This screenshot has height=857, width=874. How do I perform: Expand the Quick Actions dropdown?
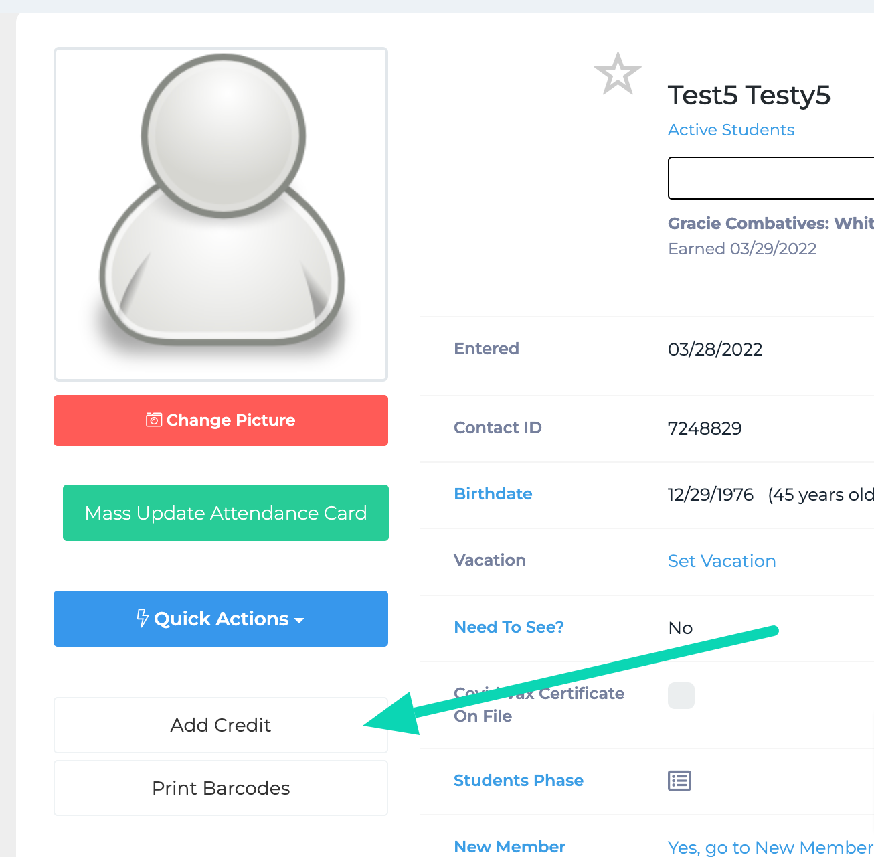(x=220, y=619)
